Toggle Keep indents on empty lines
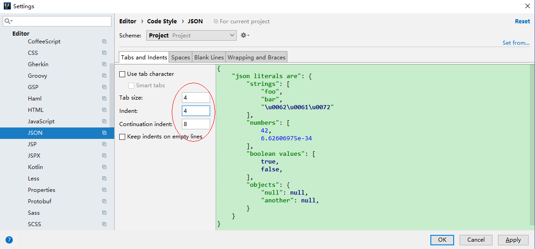The image size is (535, 249). tap(122, 137)
